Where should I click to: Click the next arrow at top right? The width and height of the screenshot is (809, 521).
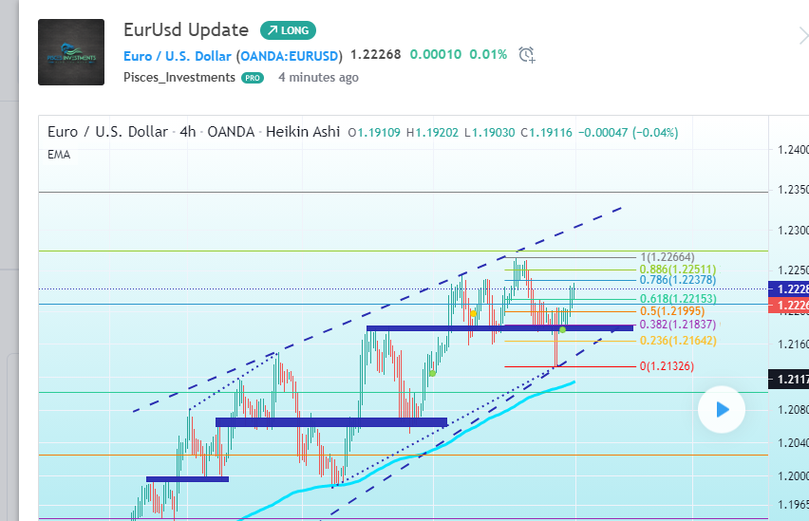(x=803, y=36)
